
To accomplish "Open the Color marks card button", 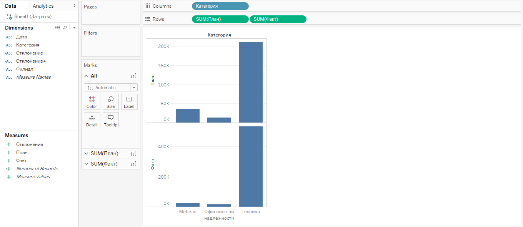I will 92,102.
